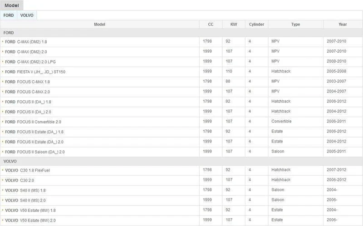Open VOLVO S40 II (MS) 1.8 entry

[25, 190]
